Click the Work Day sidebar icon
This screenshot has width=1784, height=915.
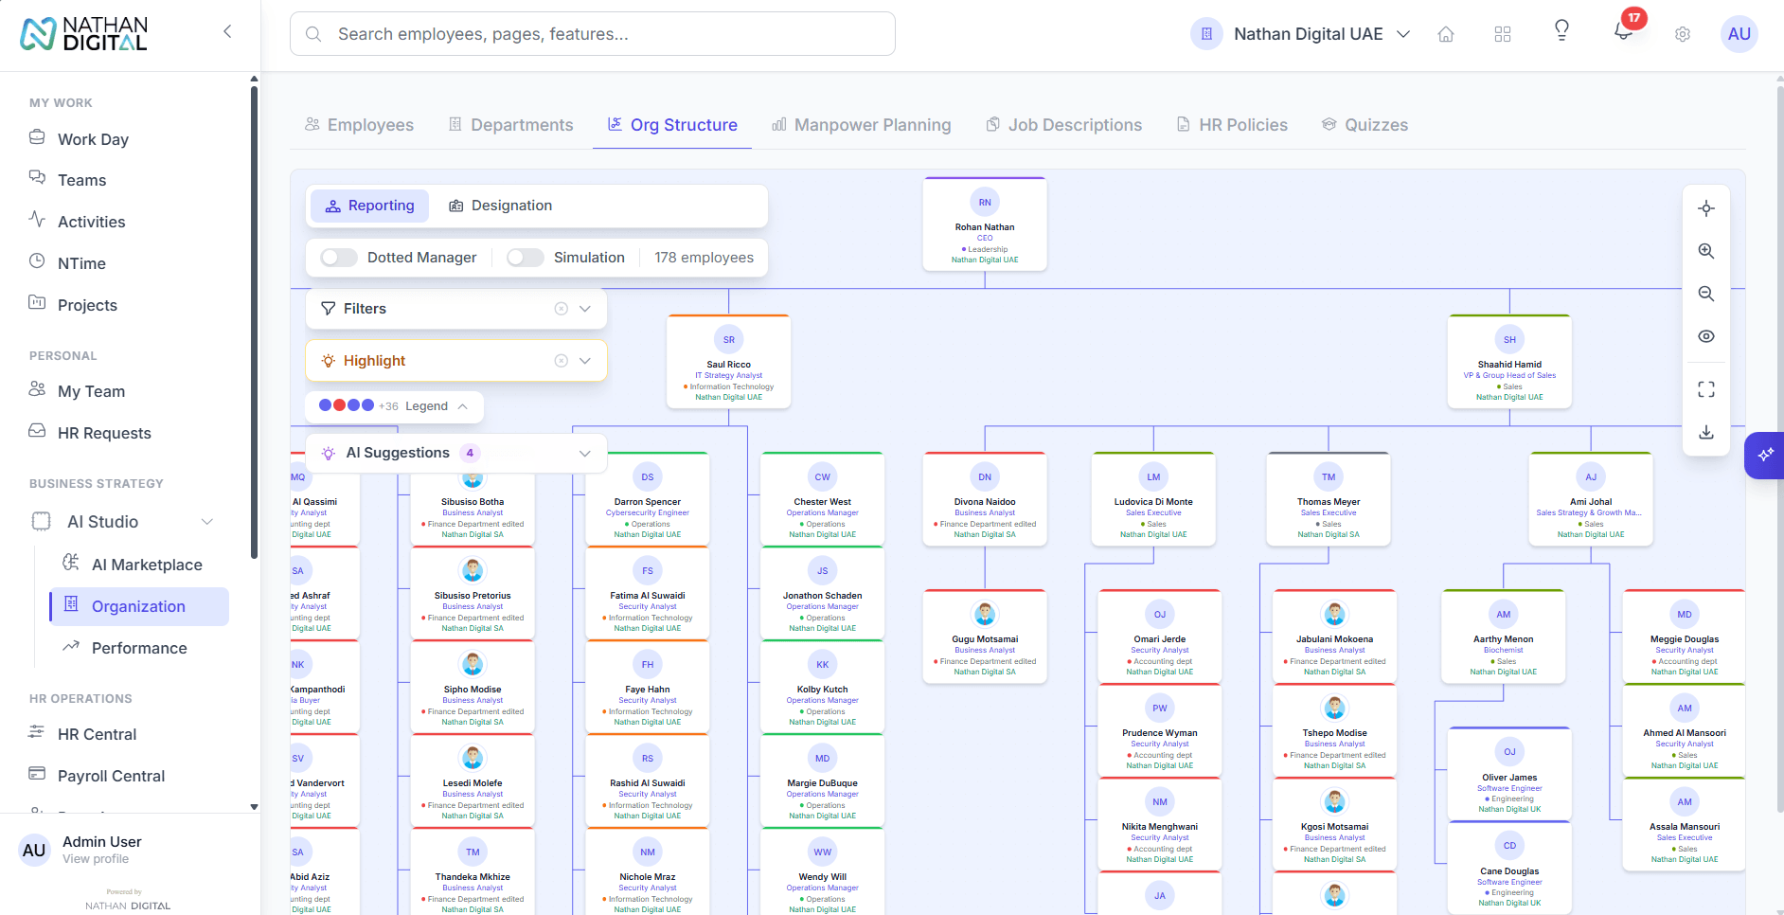[37, 137]
